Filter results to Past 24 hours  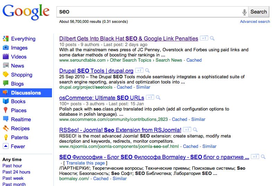point(16,172)
